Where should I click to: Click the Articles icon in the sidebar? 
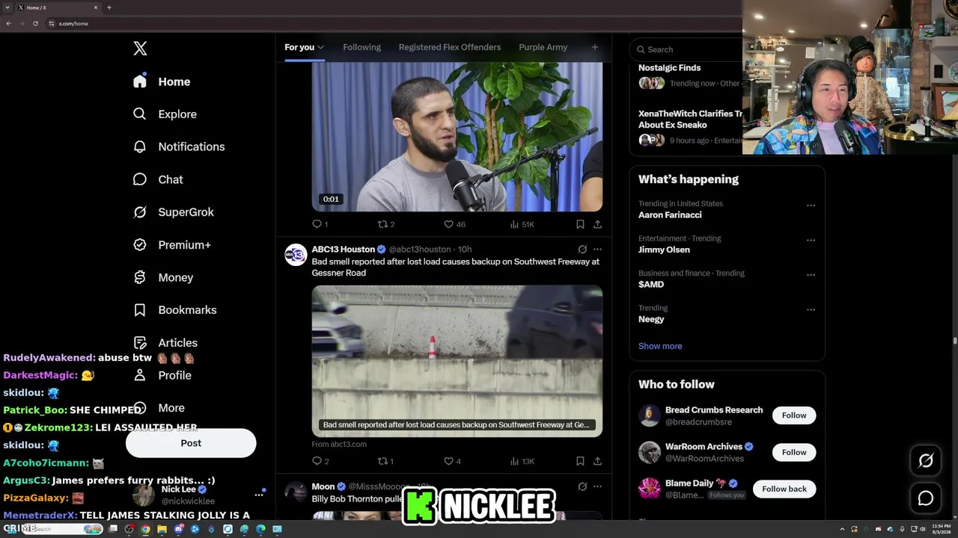(140, 342)
